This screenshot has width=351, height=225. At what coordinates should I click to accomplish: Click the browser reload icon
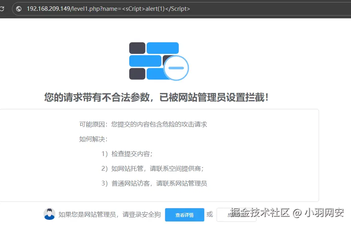(2, 9)
